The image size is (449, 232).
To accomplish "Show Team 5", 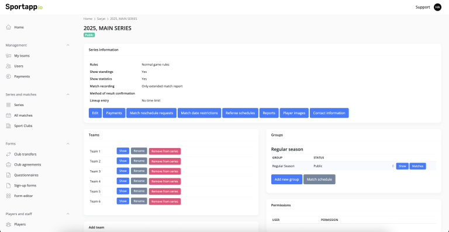I will pos(123,191).
